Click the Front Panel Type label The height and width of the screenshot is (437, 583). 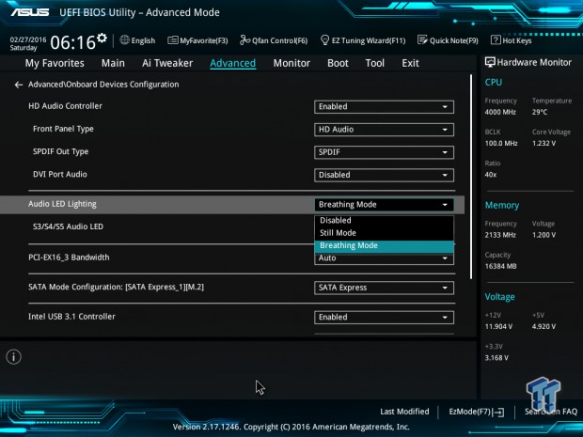click(x=63, y=129)
